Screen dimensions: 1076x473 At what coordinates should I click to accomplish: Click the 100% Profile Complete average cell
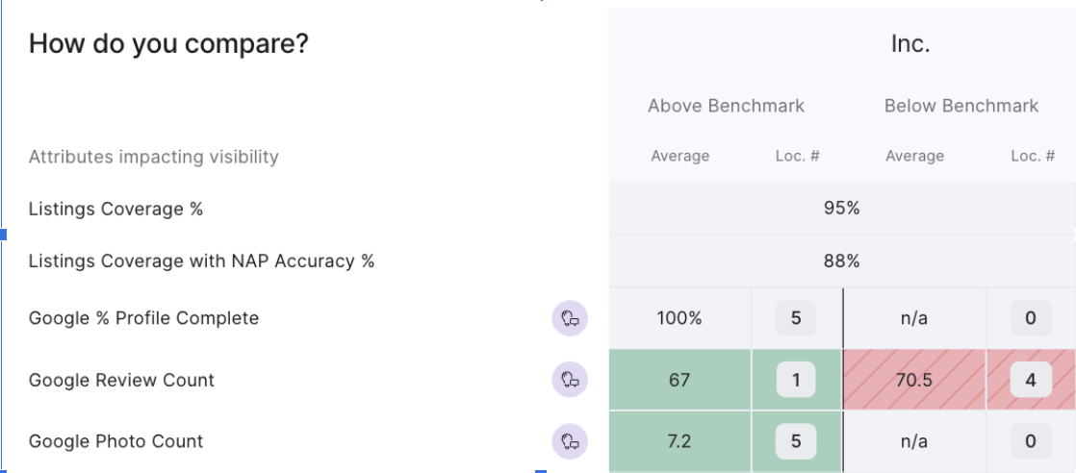coord(679,318)
